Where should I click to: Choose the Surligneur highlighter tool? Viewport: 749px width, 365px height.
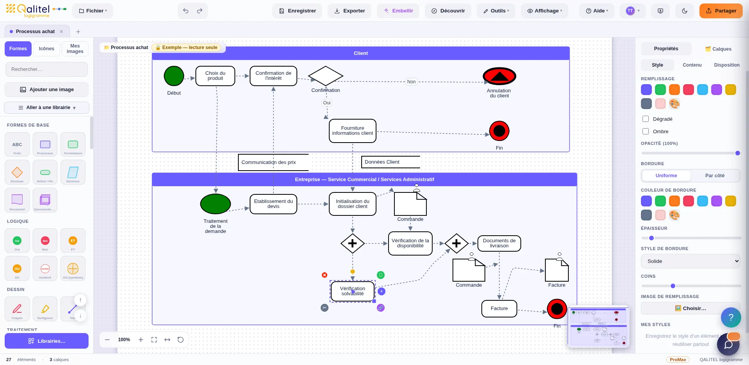point(45,309)
